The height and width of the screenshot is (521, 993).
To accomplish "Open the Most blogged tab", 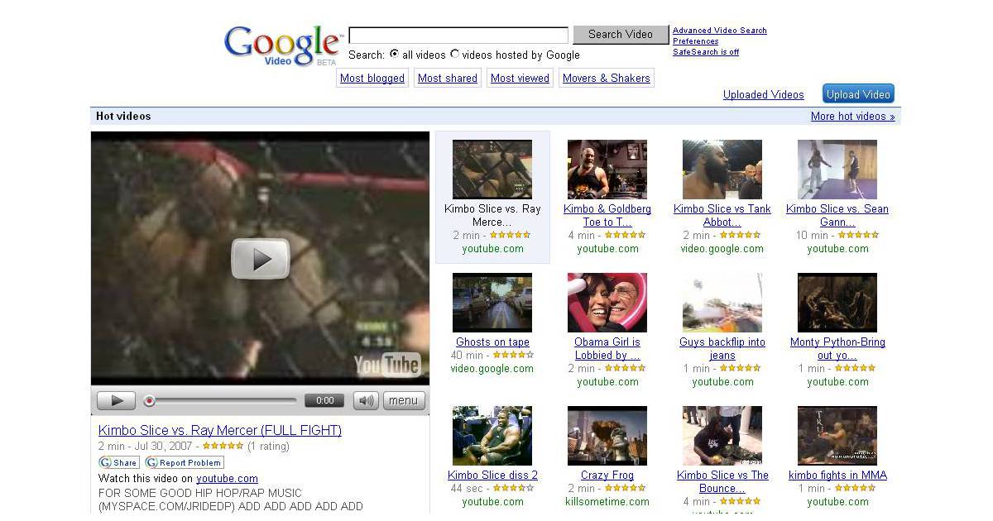I will click(372, 79).
